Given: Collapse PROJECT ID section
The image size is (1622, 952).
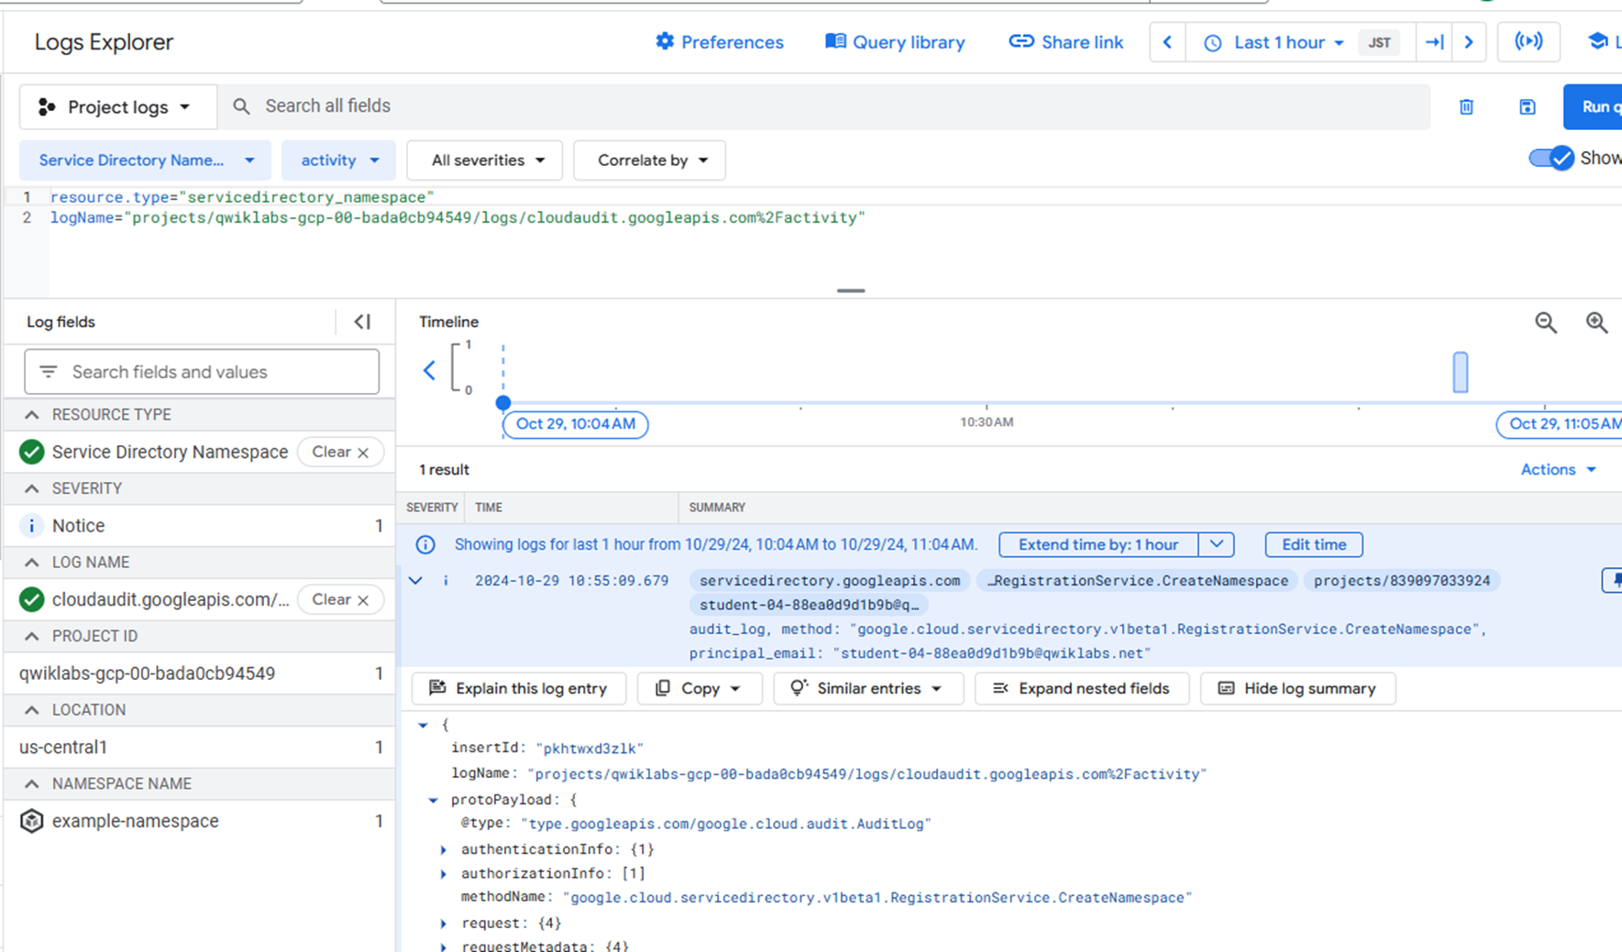Looking at the screenshot, I should pyautogui.click(x=32, y=636).
